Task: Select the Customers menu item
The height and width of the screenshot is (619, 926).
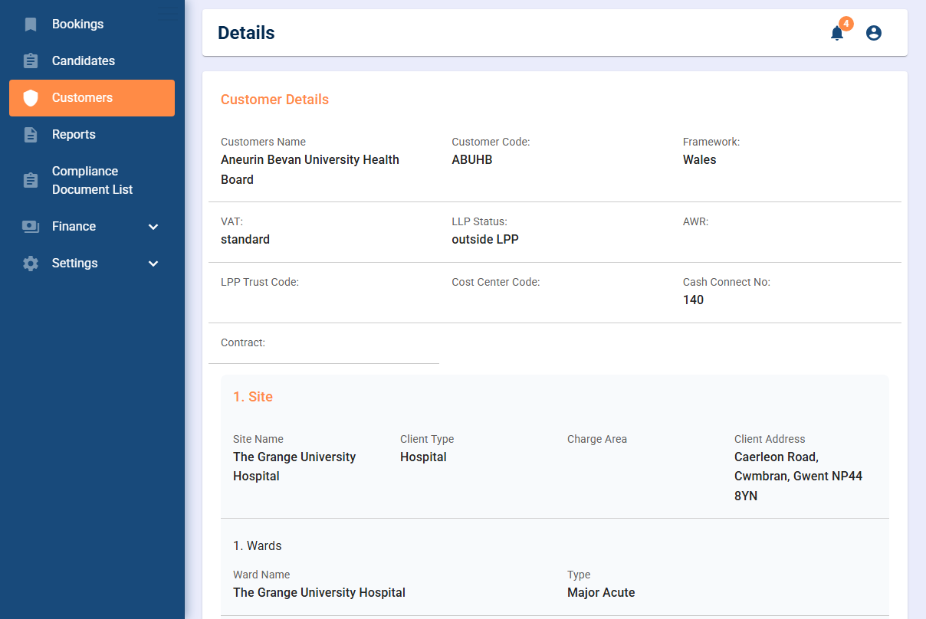Action: [x=92, y=98]
